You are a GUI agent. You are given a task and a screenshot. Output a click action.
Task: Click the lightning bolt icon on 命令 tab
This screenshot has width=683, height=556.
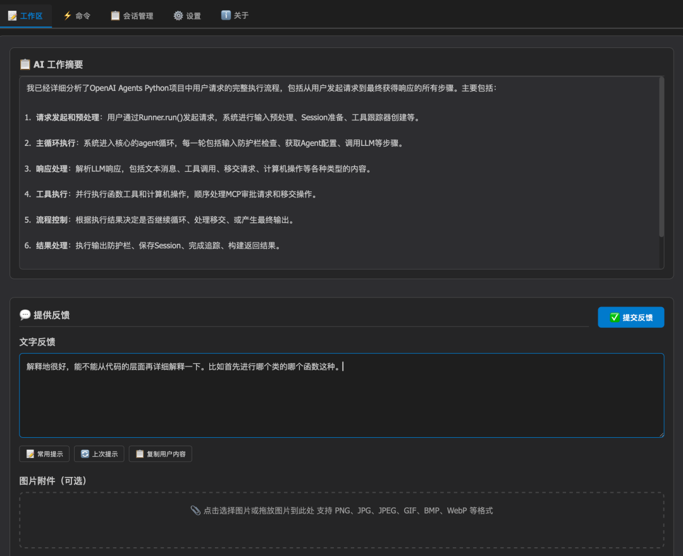(x=68, y=16)
